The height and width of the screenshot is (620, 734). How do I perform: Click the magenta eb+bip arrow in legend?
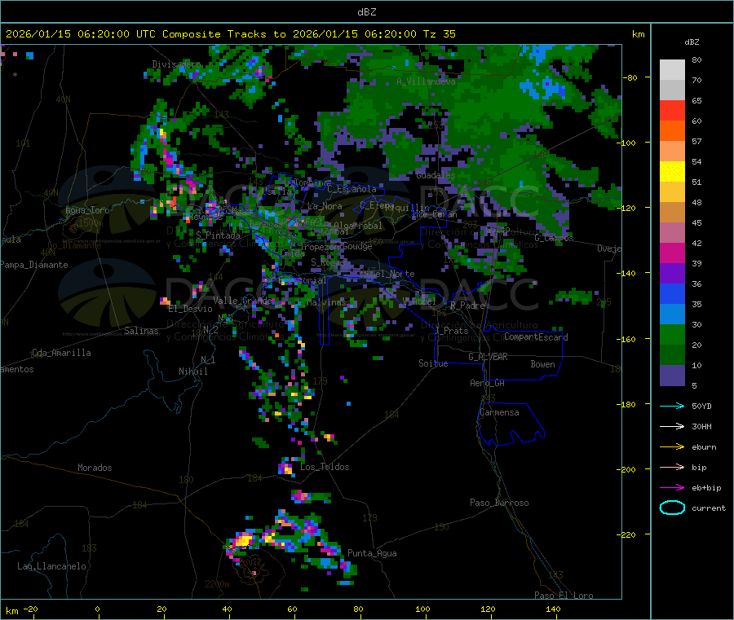[x=672, y=487]
